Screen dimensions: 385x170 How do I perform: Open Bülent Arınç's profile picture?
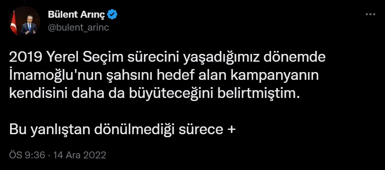pos(25,21)
